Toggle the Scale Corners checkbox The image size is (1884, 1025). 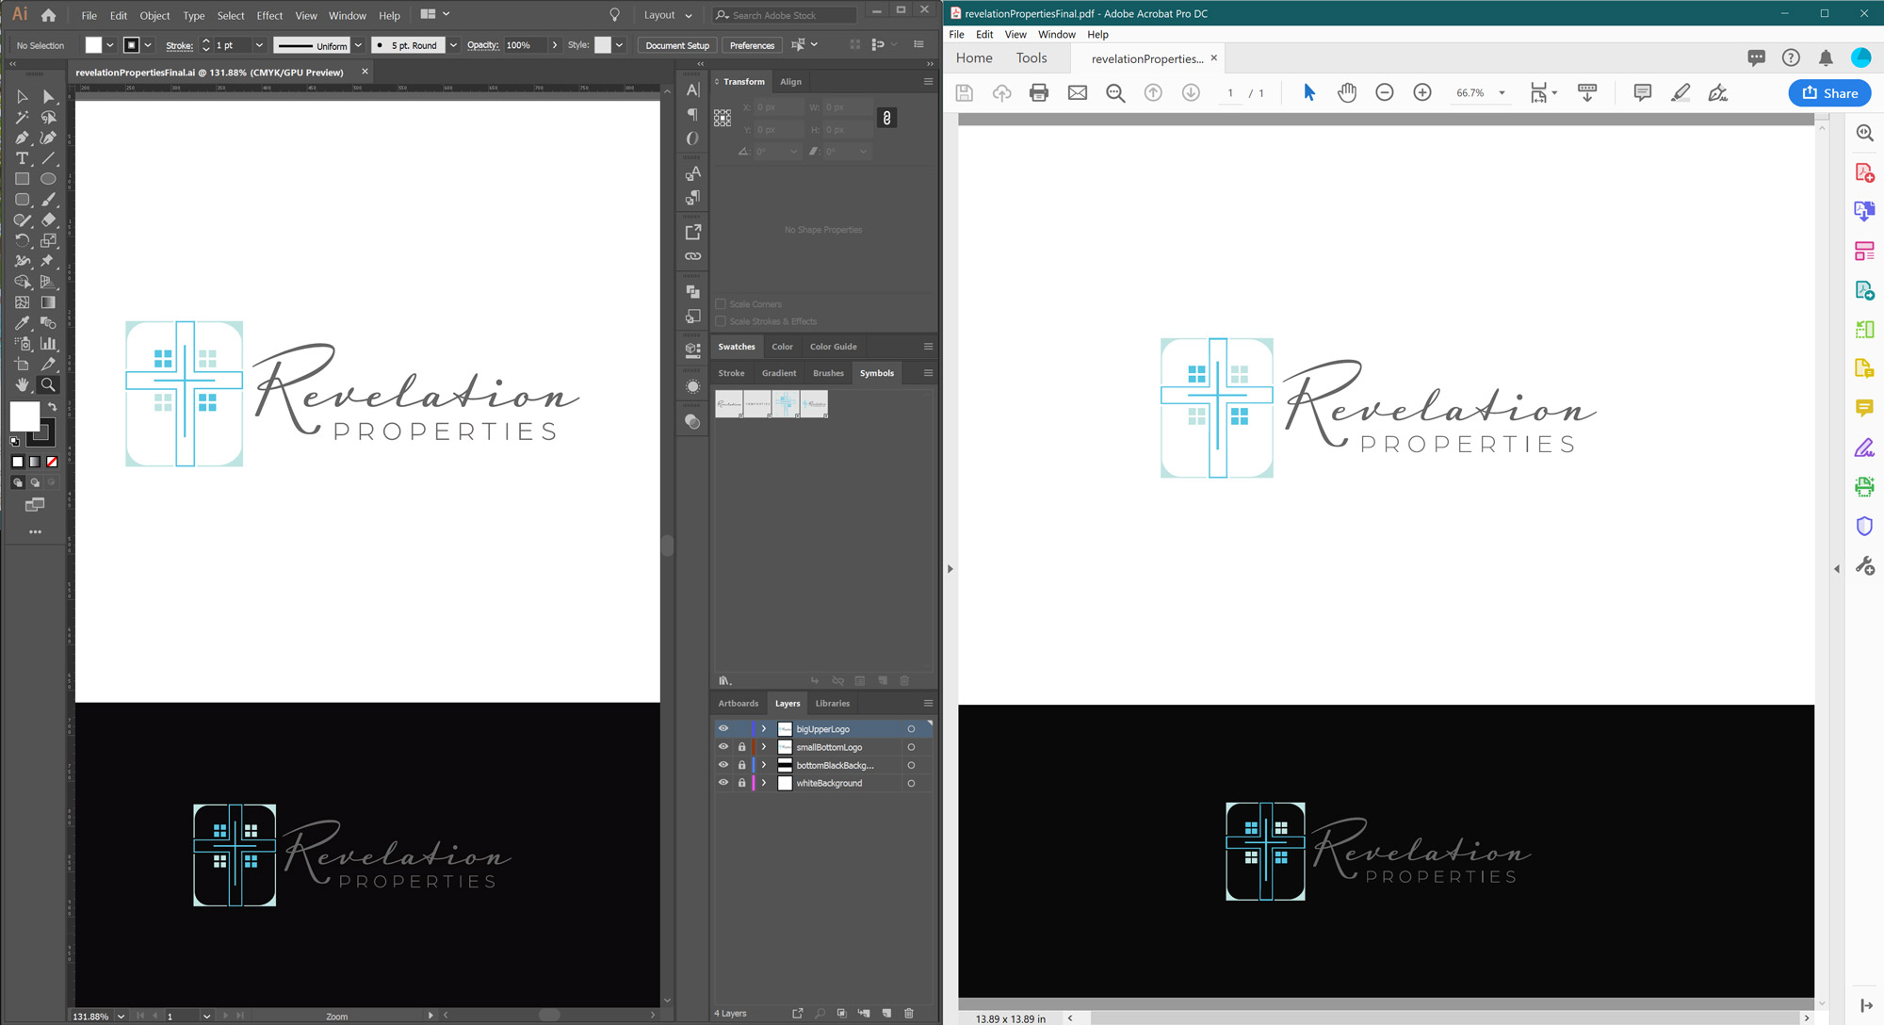coord(721,304)
